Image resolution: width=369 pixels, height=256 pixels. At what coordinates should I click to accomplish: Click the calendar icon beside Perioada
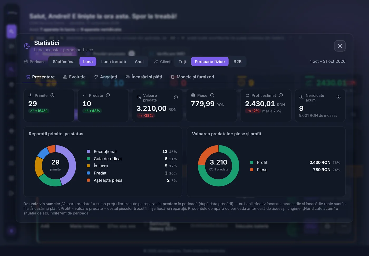tap(26, 62)
